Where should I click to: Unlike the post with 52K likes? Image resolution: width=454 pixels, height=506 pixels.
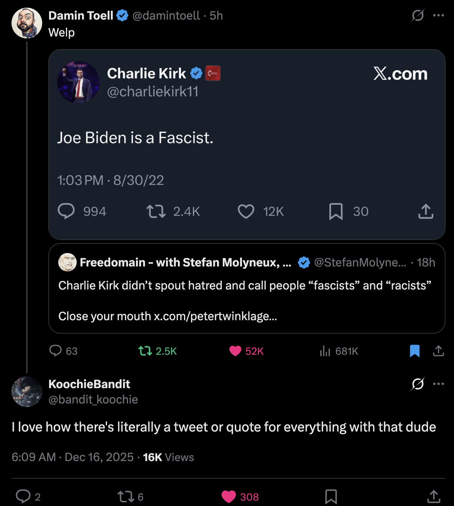235,351
